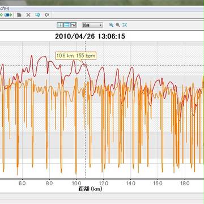Click the 16.0 axis label
The width and height of the screenshot is (204, 204).
point(158,184)
